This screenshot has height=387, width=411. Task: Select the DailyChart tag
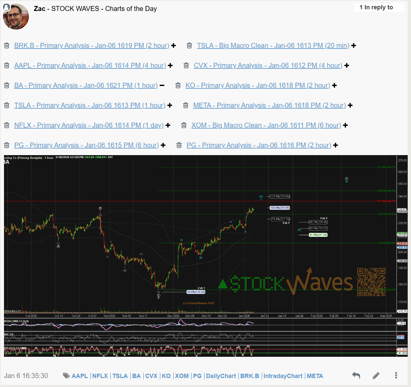[221, 376]
